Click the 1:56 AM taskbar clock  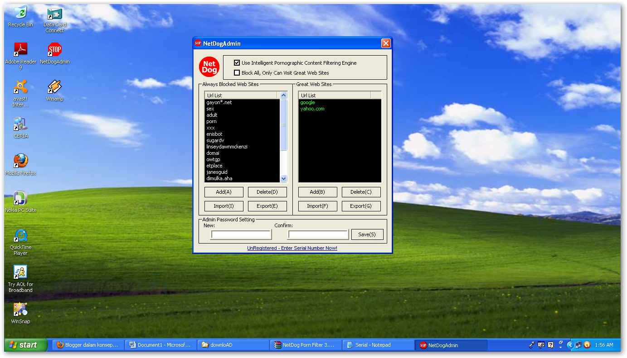[x=605, y=345]
